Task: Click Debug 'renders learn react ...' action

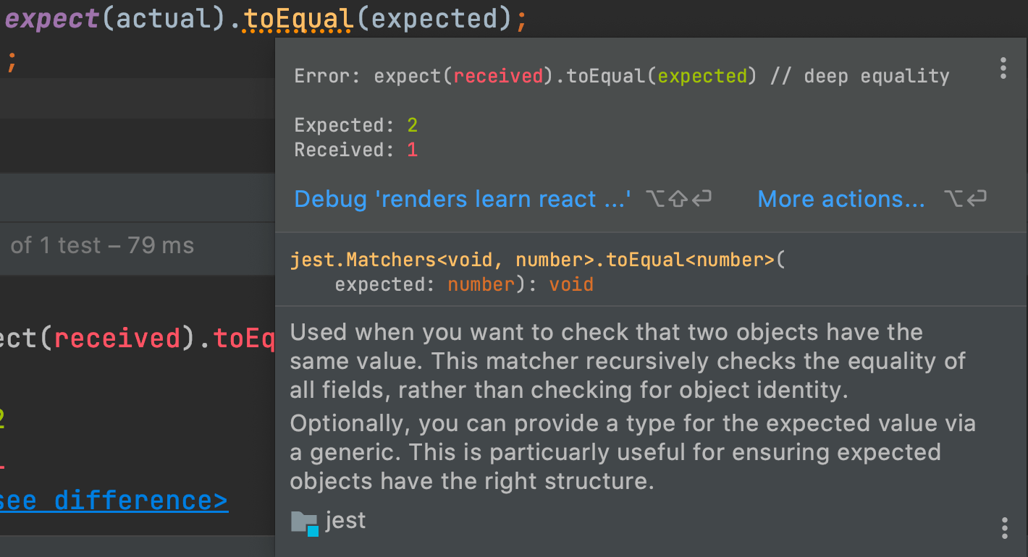Action: [463, 199]
